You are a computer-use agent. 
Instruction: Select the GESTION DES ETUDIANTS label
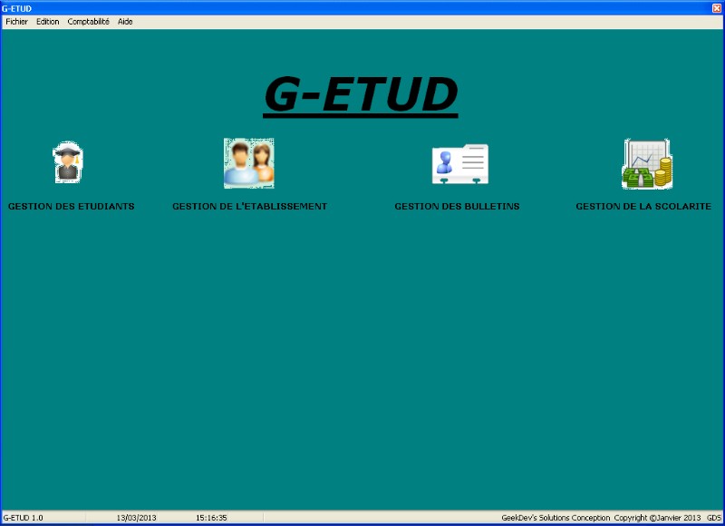(71, 207)
